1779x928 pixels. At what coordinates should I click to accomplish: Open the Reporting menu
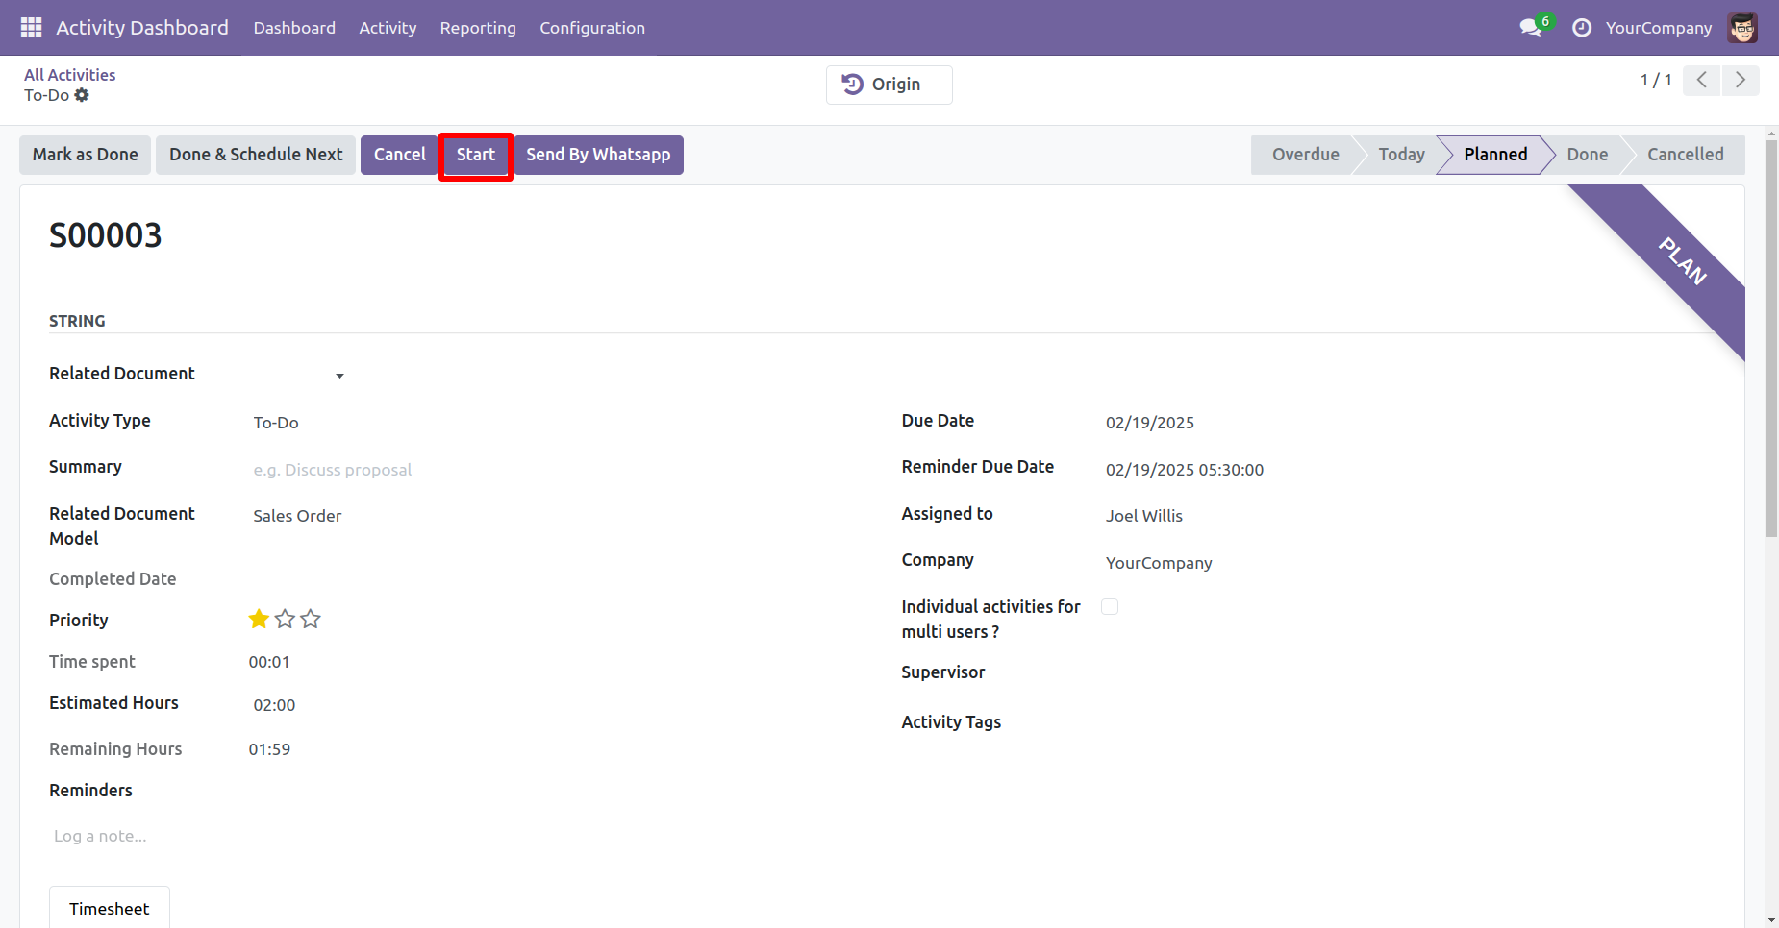click(x=478, y=28)
